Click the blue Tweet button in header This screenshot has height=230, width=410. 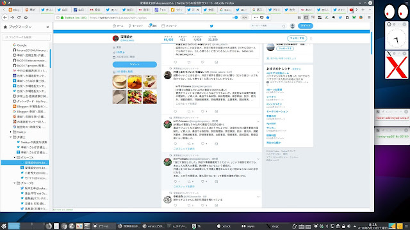[305, 26]
